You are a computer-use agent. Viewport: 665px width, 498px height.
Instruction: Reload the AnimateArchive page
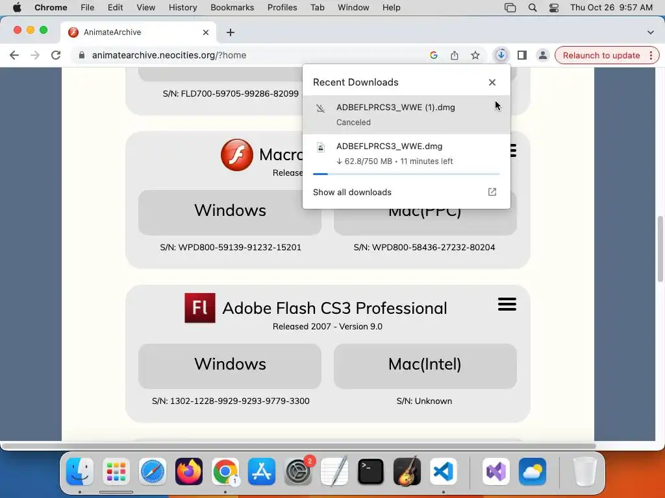click(x=56, y=55)
